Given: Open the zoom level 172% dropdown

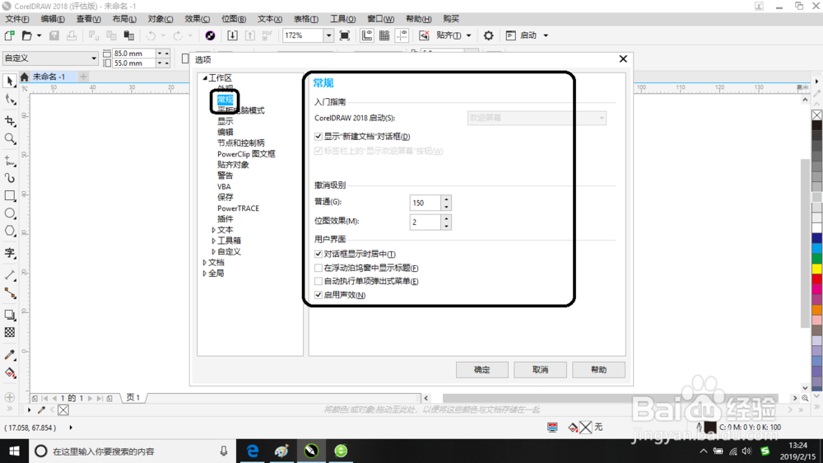Looking at the screenshot, I should coord(328,35).
